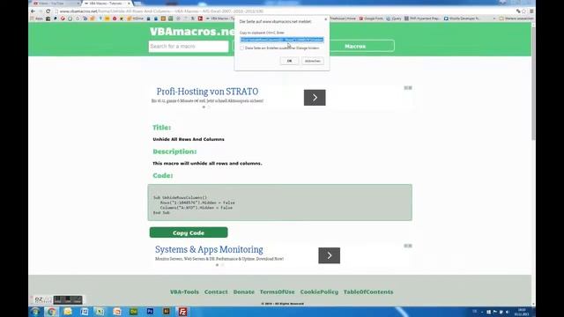Image resolution: width=564 pixels, height=317 pixels.
Task: Open the Donate footer link
Action: 244,291
